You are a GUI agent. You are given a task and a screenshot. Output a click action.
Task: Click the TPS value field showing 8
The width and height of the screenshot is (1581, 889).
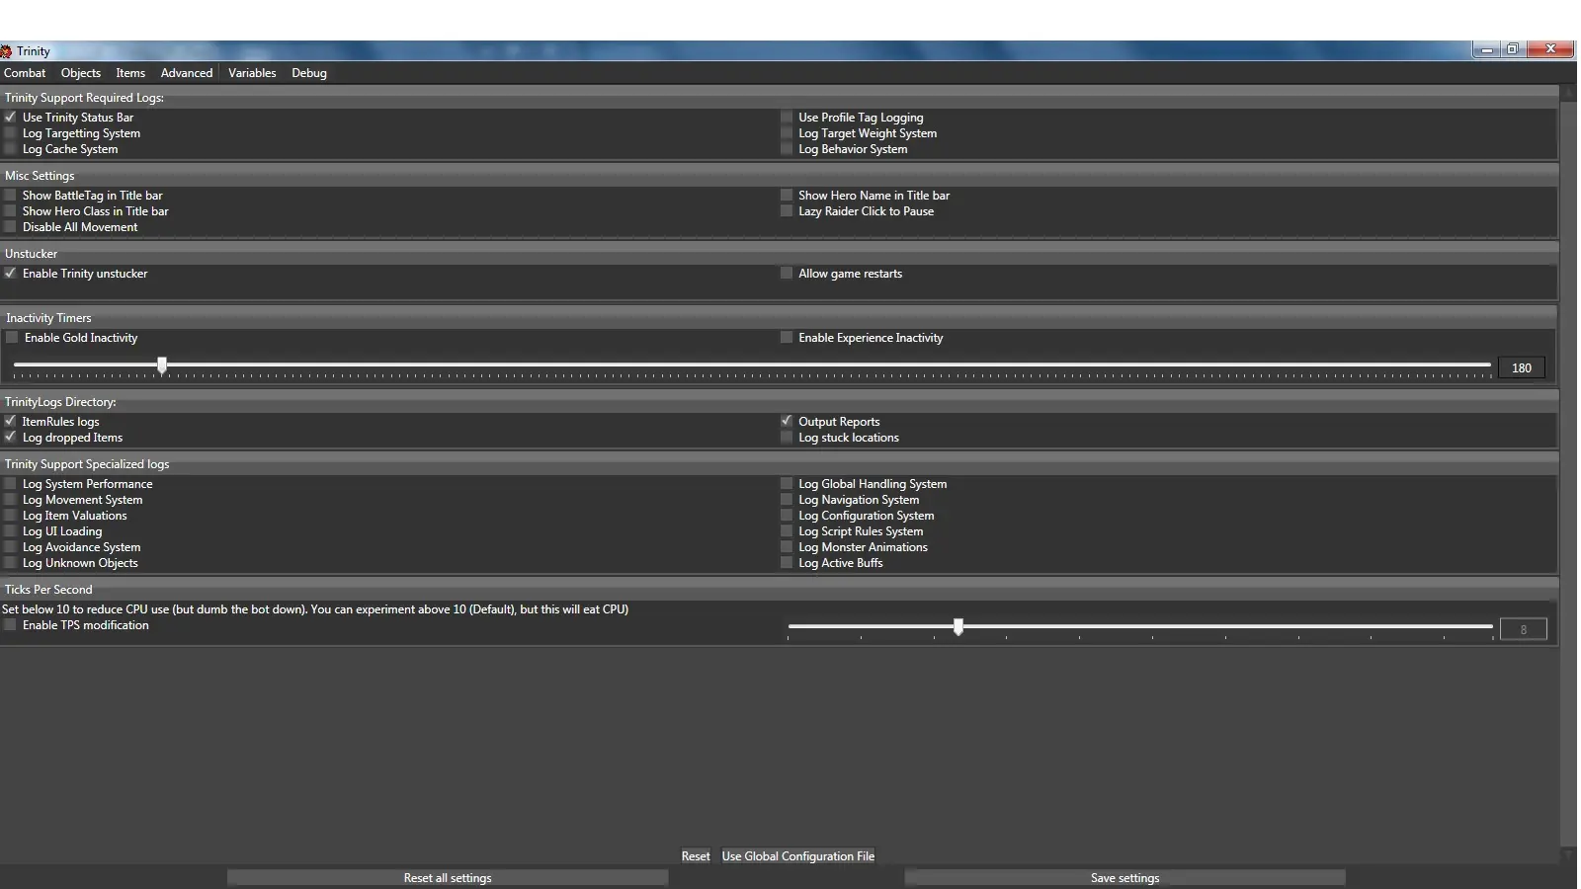click(x=1523, y=629)
